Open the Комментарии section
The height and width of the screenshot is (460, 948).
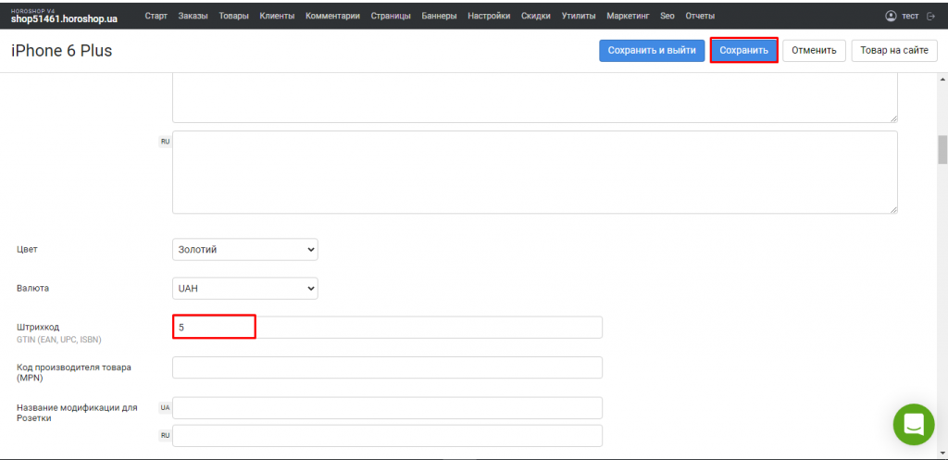pos(332,17)
